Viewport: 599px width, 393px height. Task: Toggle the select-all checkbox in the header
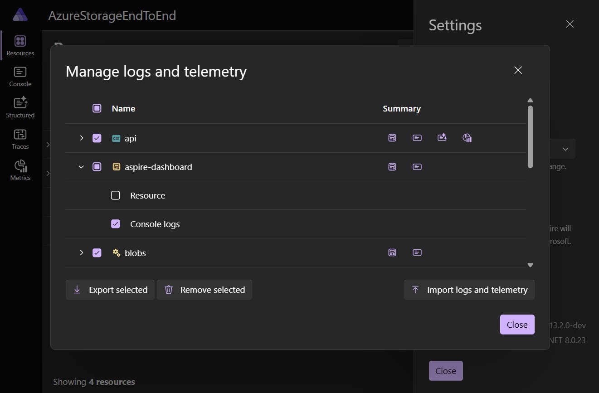coord(97,108)
